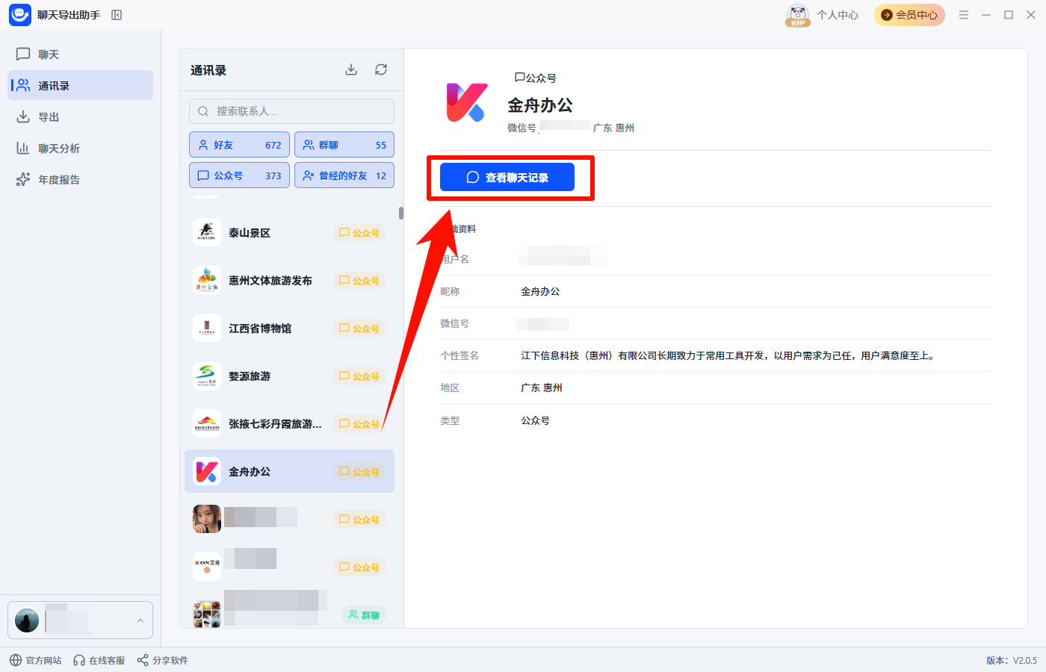Focus the 搜索联系人 search field
1046x672 pixels.
pos(291,111)
